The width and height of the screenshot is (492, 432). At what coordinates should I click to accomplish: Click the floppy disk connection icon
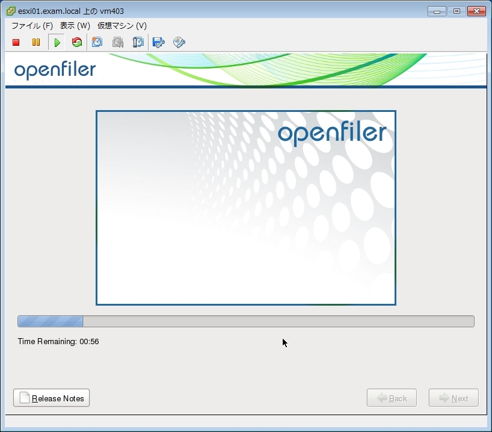(158, 42)
